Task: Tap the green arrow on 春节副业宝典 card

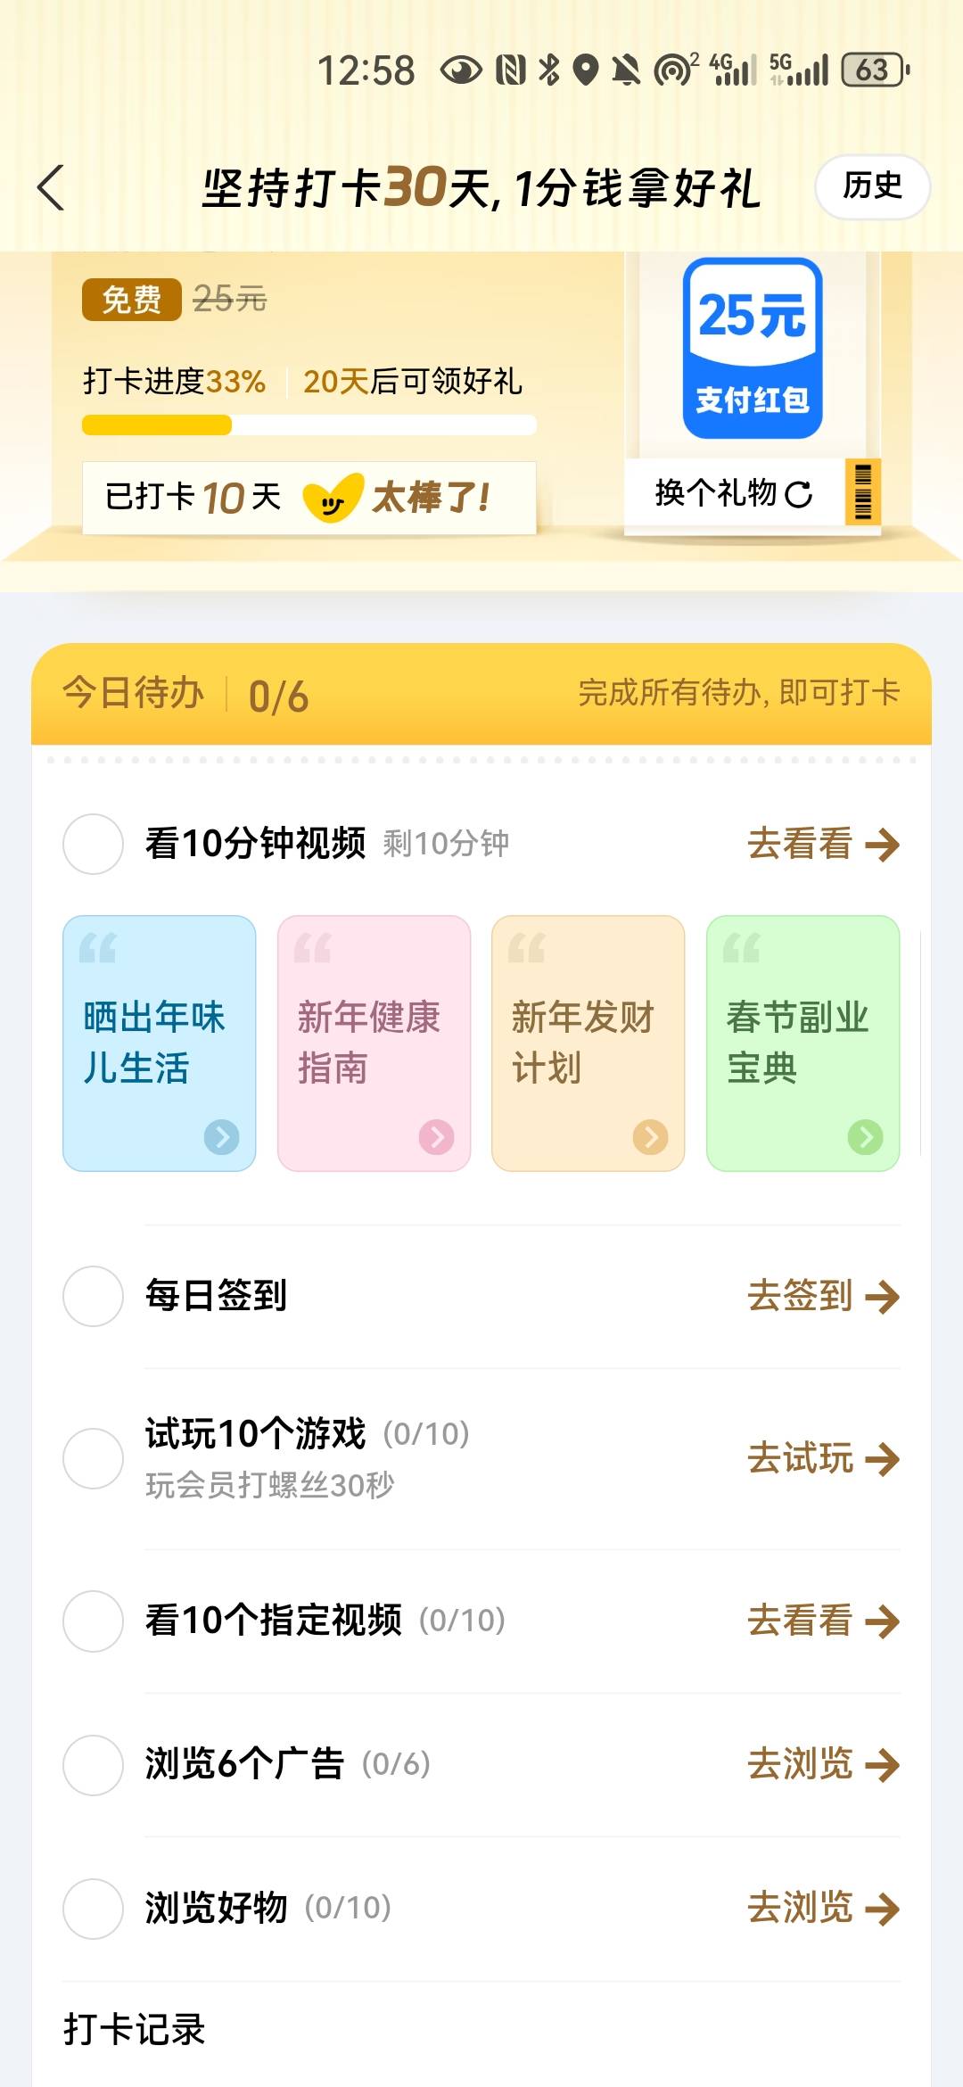Action: (x=865, y=1137)
